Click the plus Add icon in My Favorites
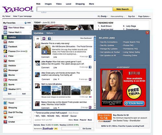 [26, 23]
